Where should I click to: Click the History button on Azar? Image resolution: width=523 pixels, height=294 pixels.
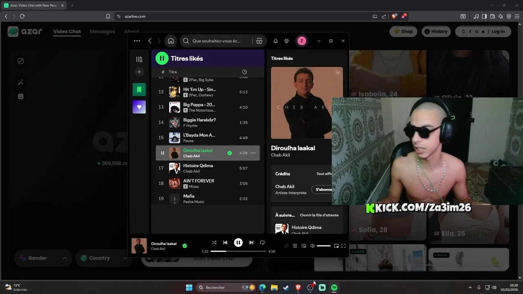point(436,31)
